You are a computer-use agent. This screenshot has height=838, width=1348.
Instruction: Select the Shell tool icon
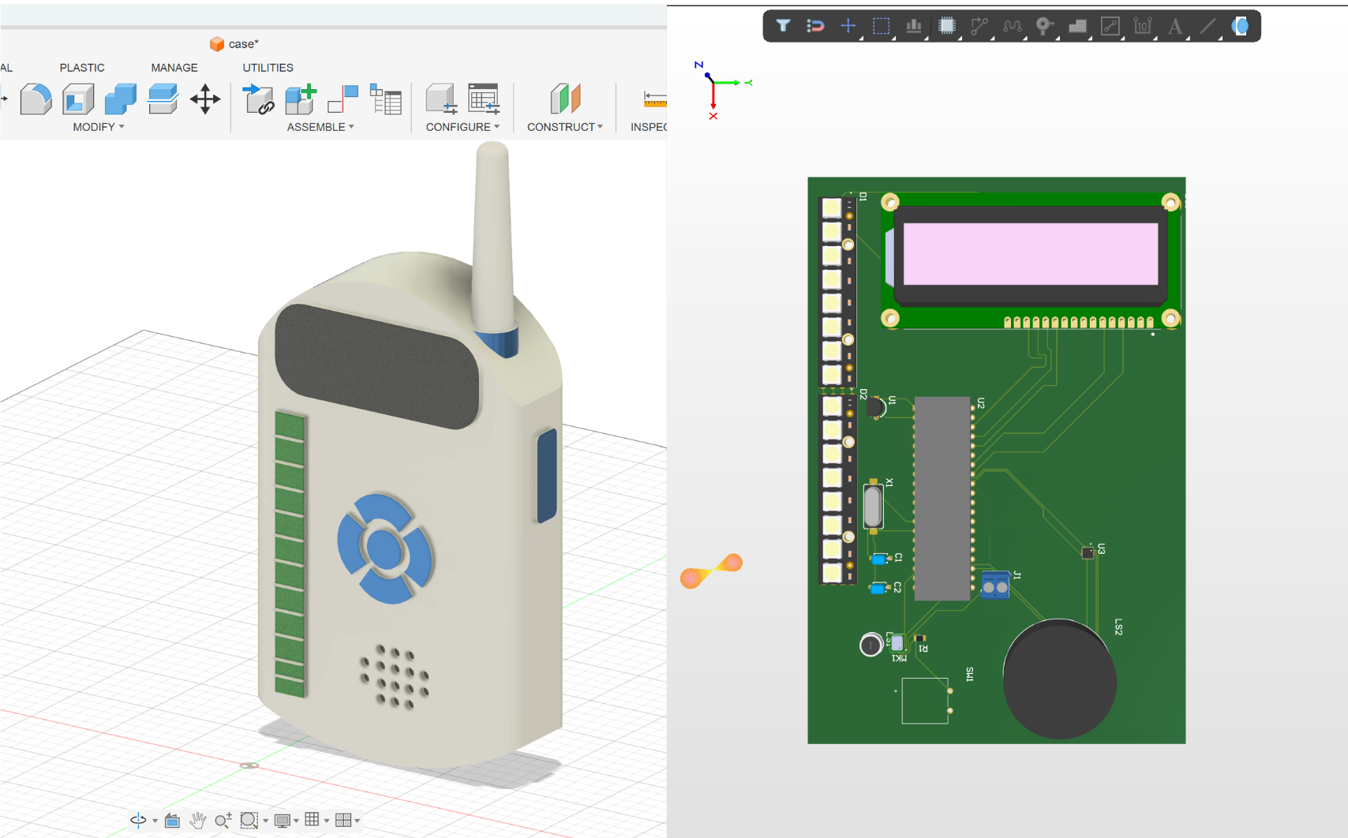tap(78, 99)
